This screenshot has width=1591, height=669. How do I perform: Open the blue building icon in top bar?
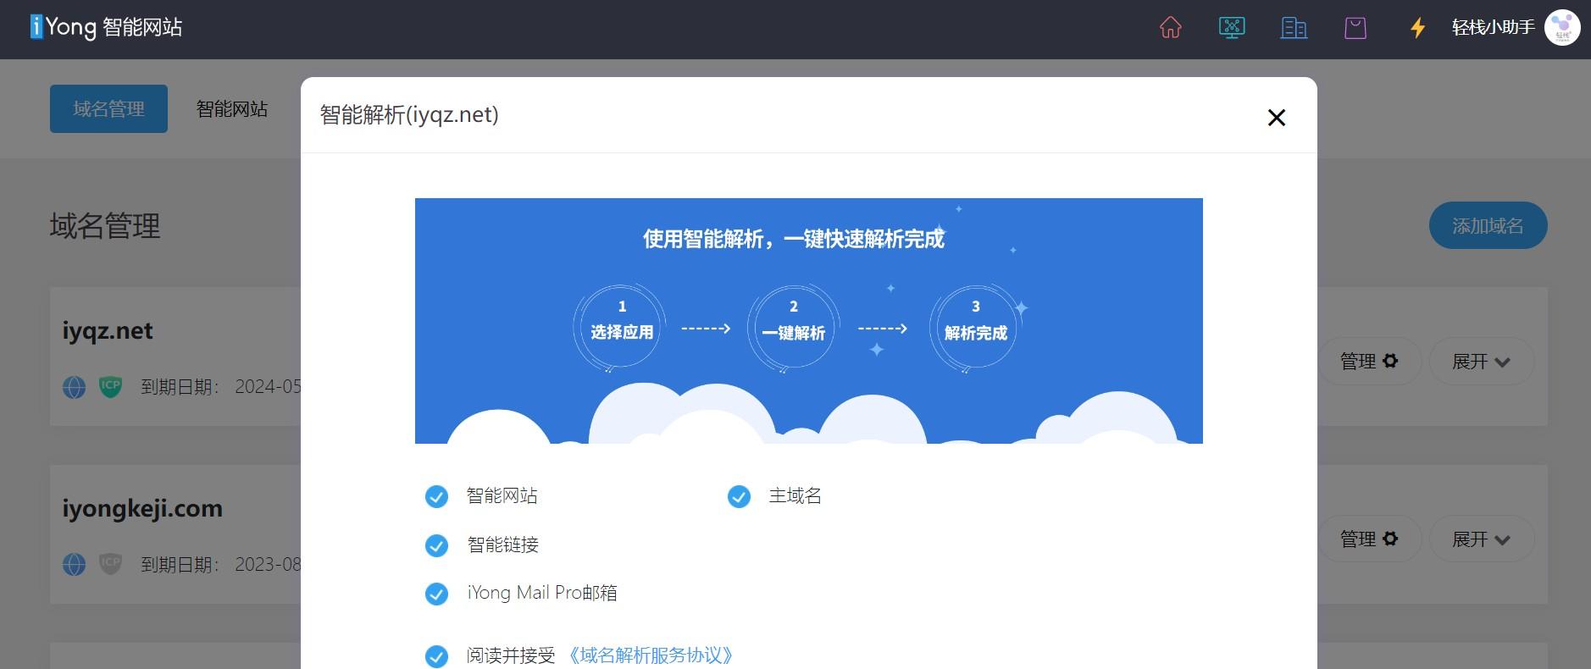[1294, 28]
